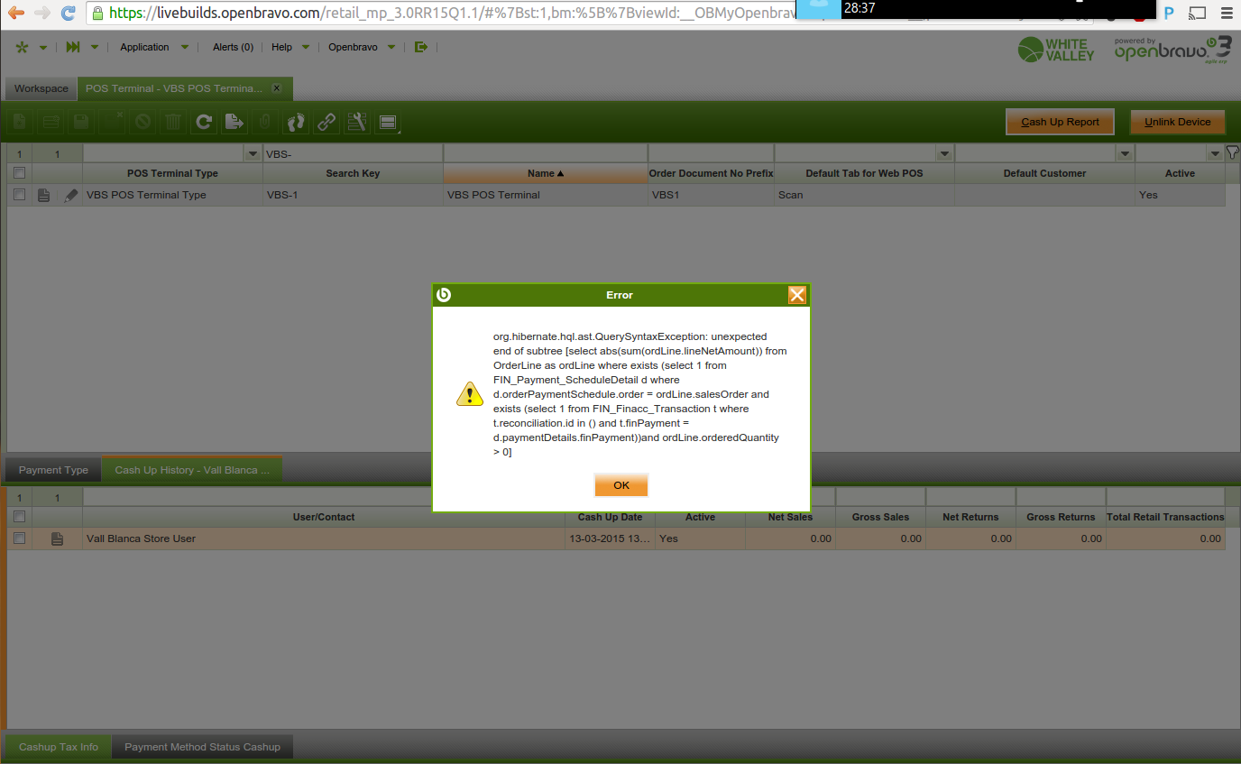The image size is (1241, 764).
Task: Select the Cash Up History tab
Action: 192,470
